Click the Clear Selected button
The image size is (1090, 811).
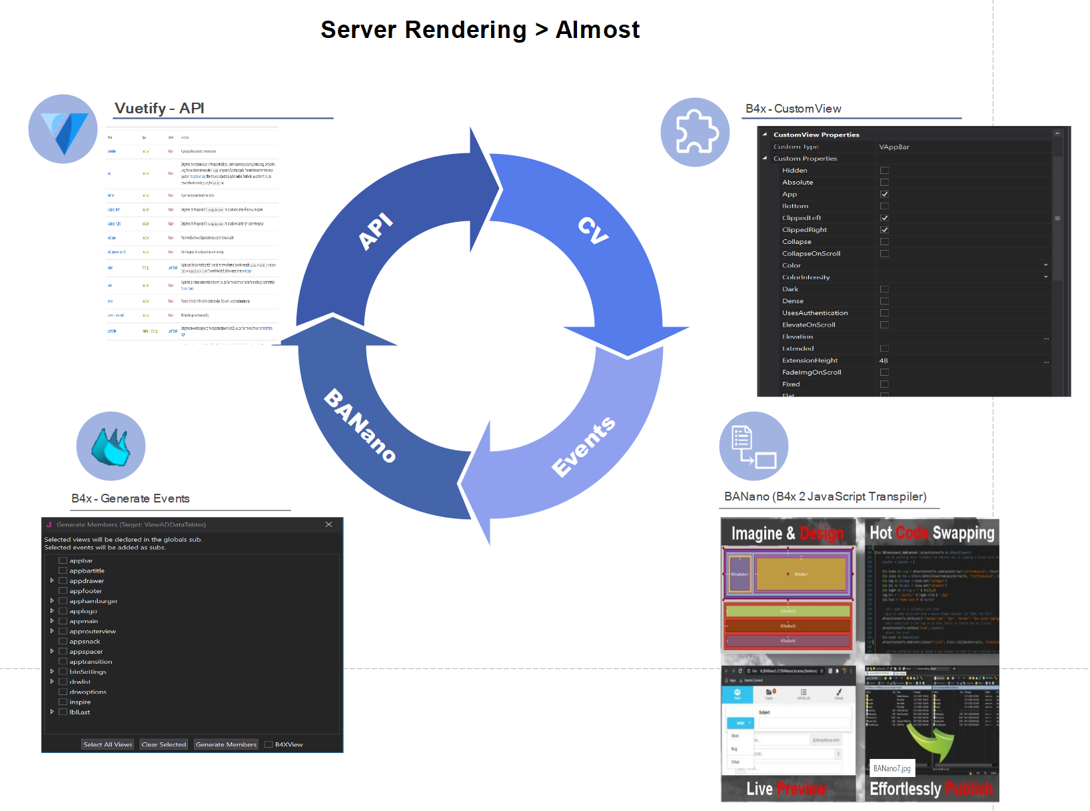pos(163,744)
